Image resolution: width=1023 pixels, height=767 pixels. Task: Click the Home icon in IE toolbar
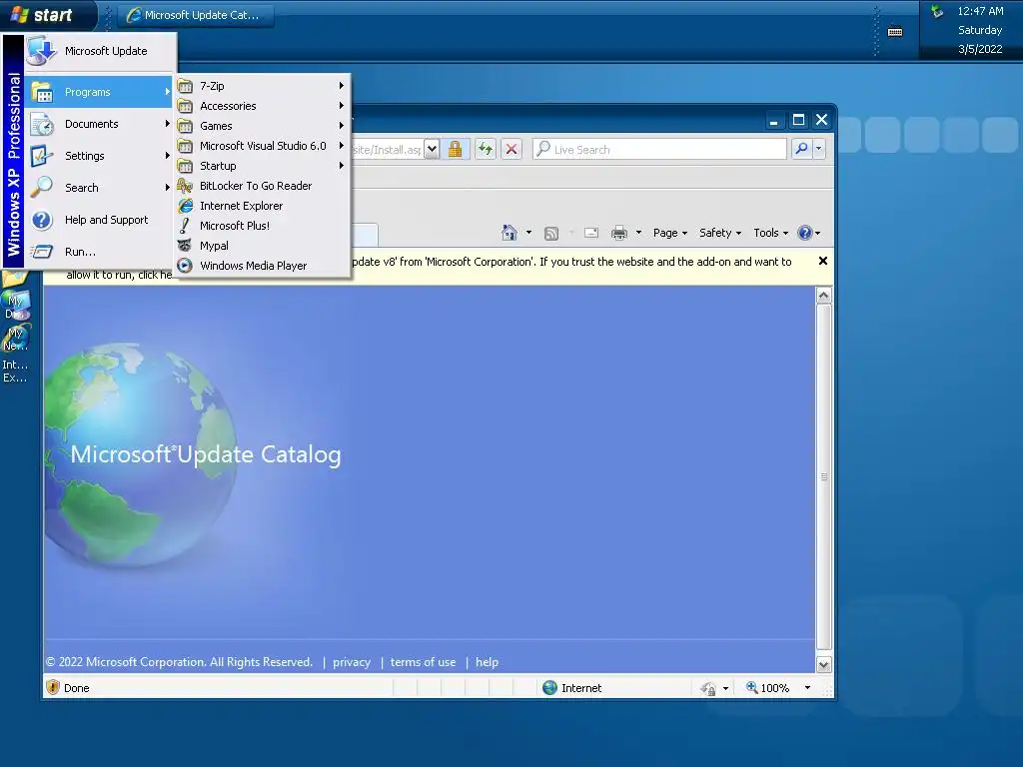click(x=510, y=233)
